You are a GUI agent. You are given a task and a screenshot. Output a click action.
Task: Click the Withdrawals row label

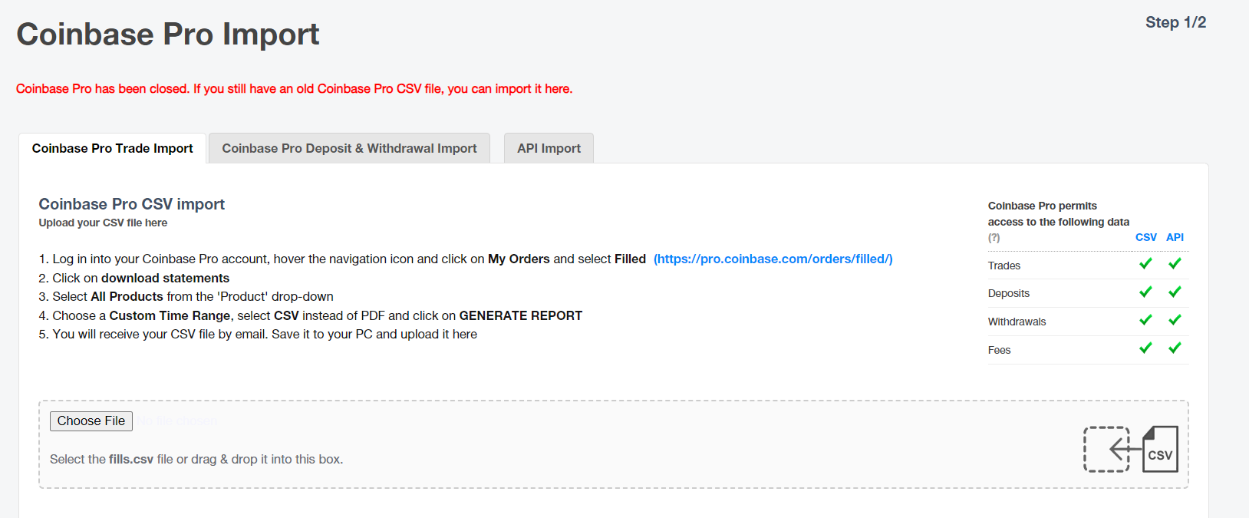pos(1017,322)
